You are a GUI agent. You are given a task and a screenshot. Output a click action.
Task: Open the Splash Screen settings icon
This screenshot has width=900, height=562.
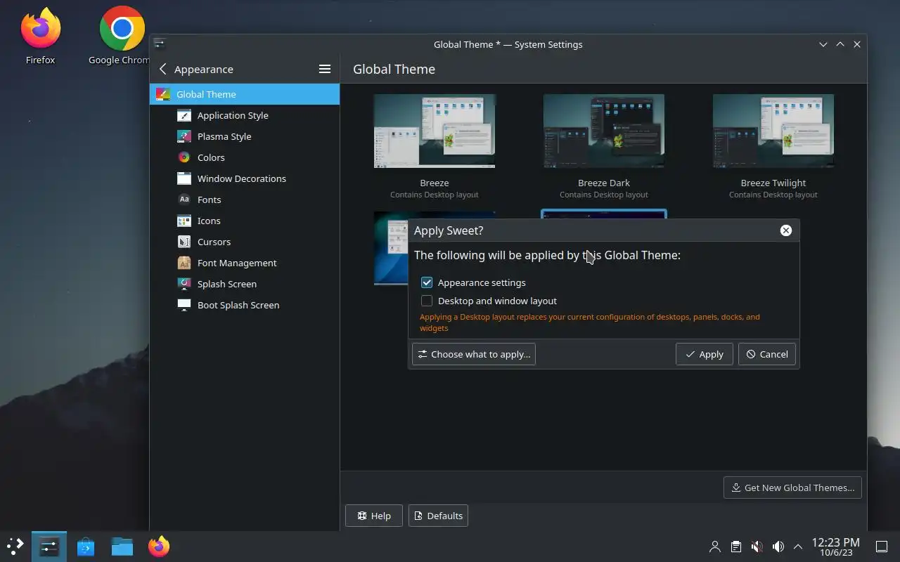tap(184, 284)
